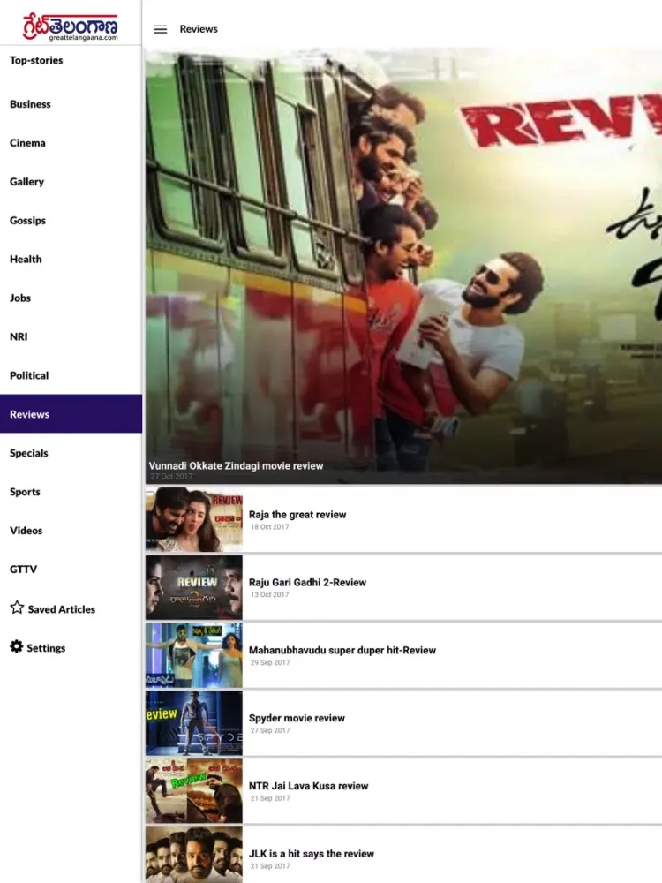Go to the Cinema category
Image resolution: width=662 pixels, height=883 pixels.
27,143
